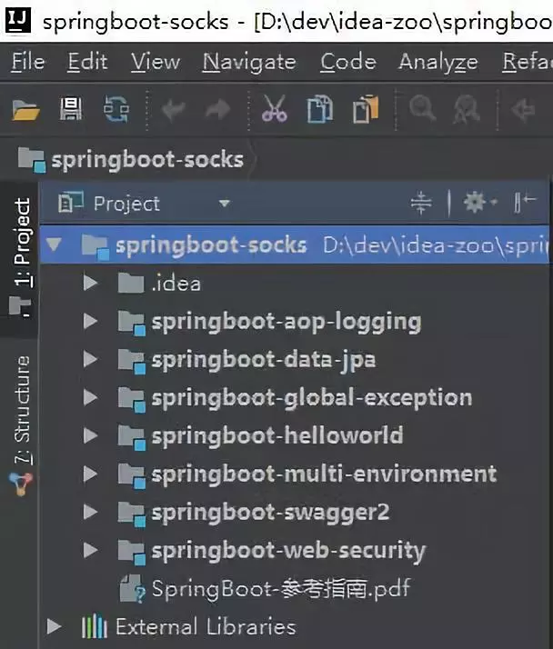Open the Edit menu

pyautogui.click(x=87, y=62)
